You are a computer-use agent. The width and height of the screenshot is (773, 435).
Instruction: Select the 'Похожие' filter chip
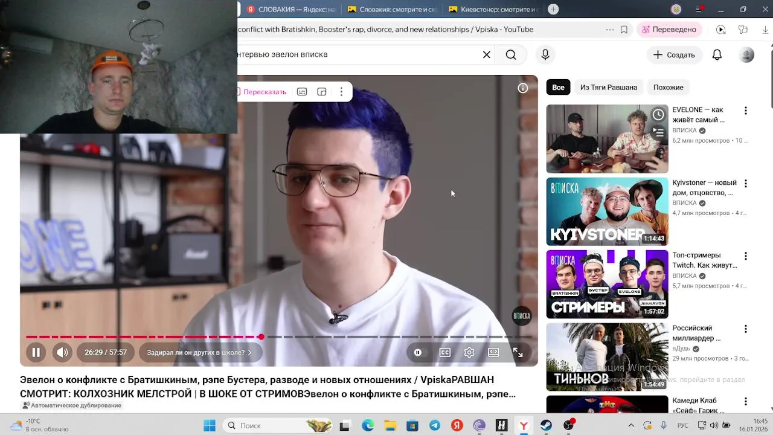tap(669, 88)
